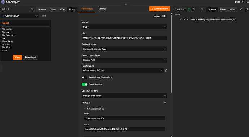Switch output view to Schema
249x137 pixels.
(212, 9)
